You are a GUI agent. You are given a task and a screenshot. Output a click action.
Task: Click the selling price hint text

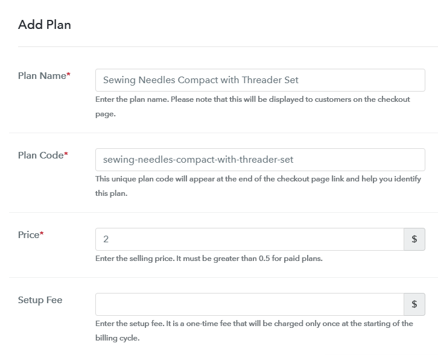pyautogui.click(x=209, y=259)
